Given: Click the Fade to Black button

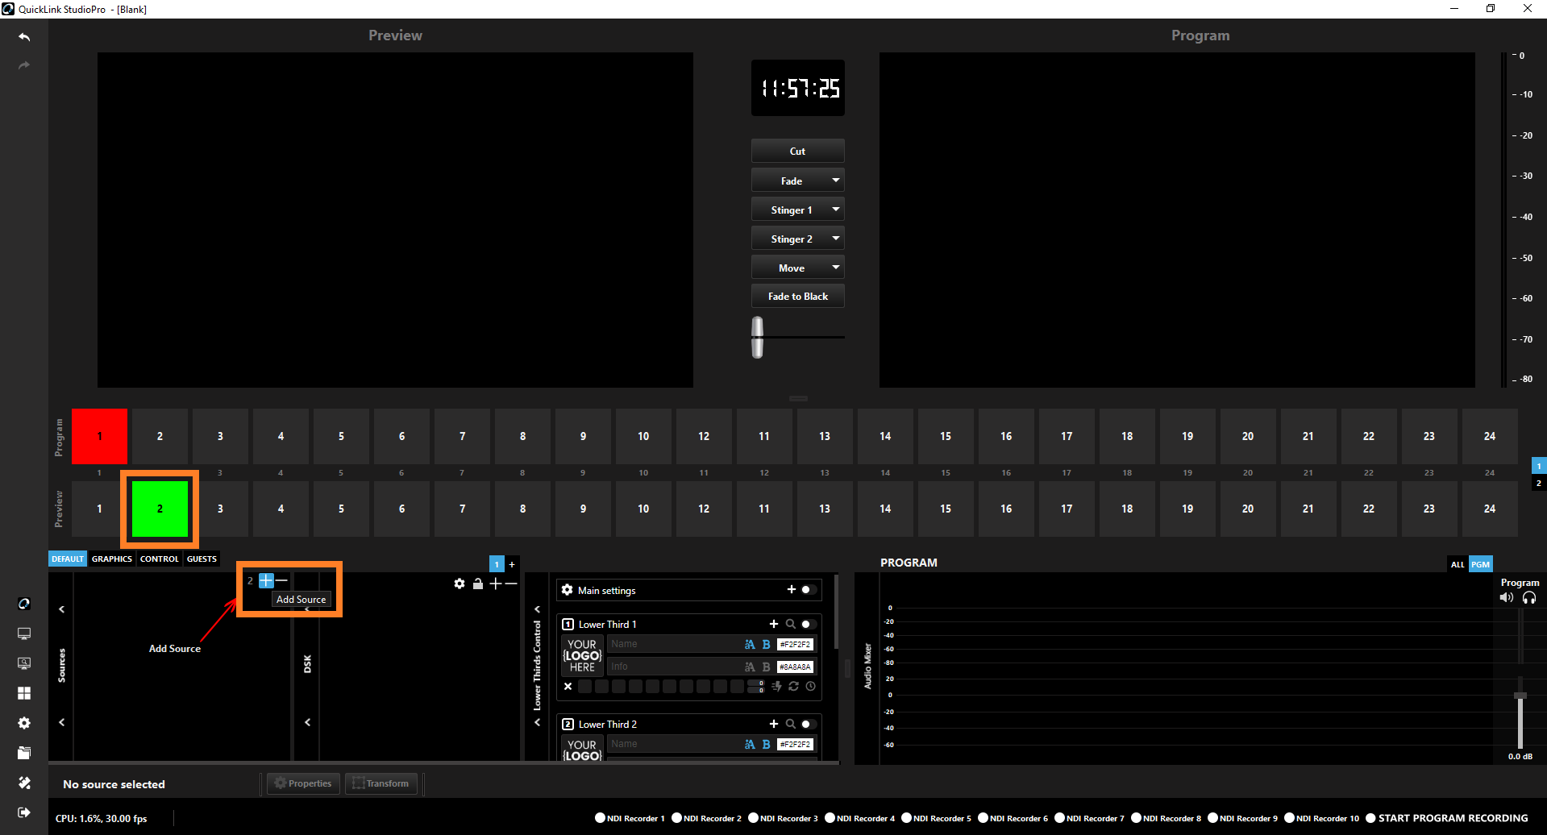Looking at the screenshot, I should (797, 297).
